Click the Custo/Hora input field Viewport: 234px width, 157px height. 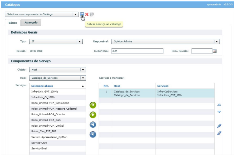137,51
